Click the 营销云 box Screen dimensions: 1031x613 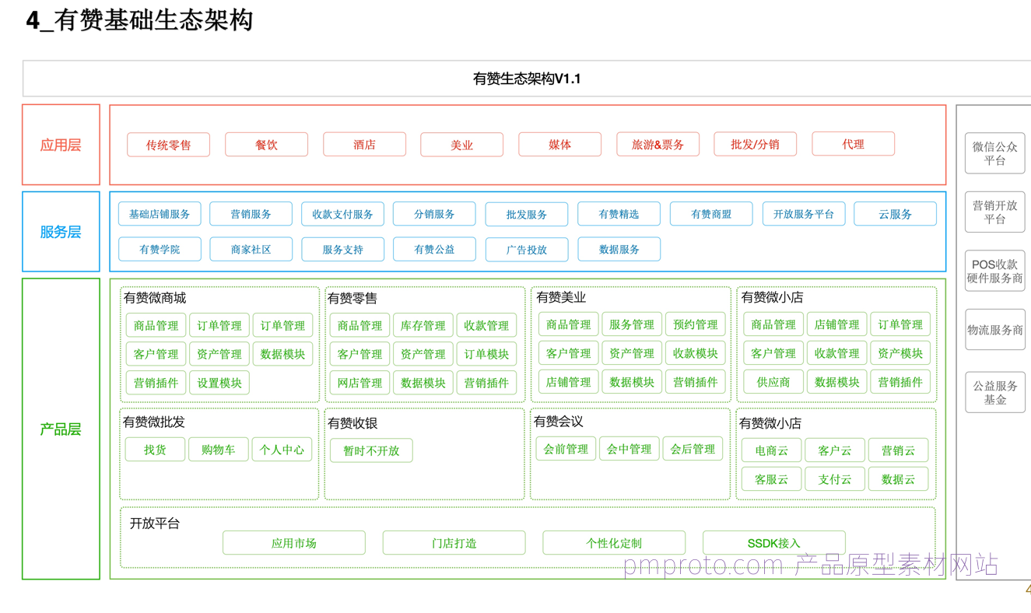(898, 450)
